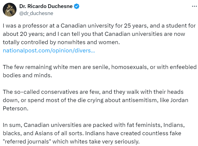Select the phrase "about 20 years"
This screenshot has width=198, height=146.
20,34
